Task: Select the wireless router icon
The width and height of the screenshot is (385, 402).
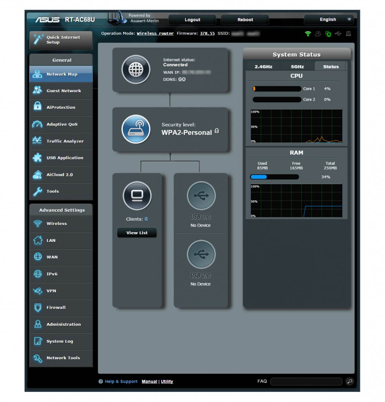Action: coord(136,129)
